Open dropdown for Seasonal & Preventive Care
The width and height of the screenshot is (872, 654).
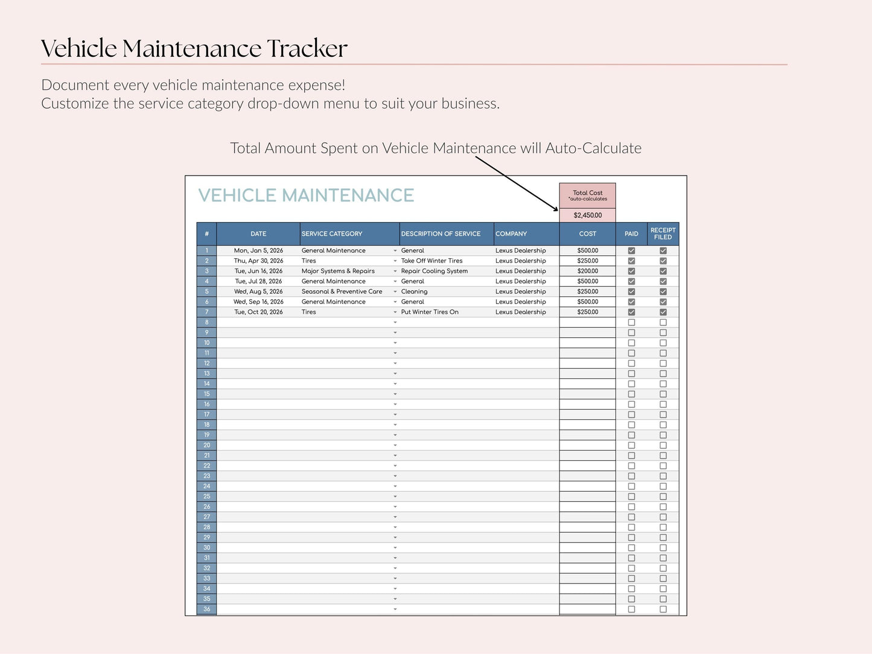(x=395, y=291)
